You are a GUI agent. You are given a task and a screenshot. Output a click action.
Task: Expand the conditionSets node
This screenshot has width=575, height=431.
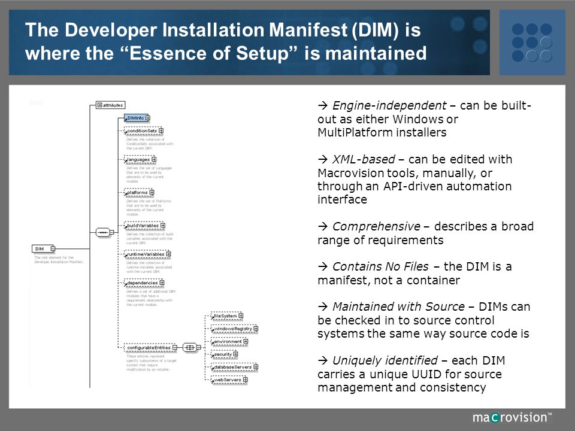(x=161, y=131)
